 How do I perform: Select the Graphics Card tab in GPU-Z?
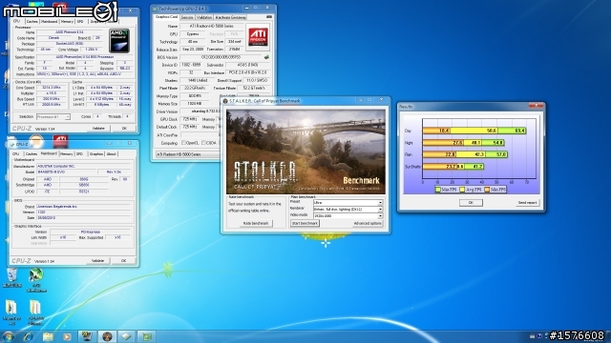click(166, 17)
